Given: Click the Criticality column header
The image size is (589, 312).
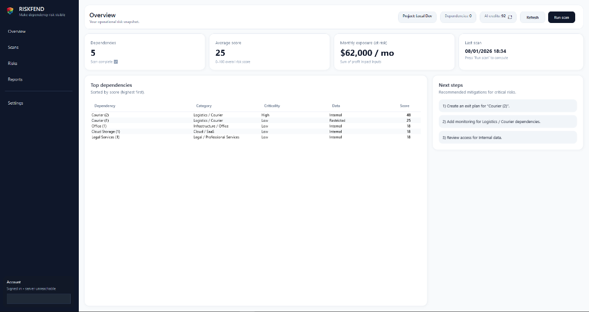Looking at the screenshot, I should tap(271, 106).
